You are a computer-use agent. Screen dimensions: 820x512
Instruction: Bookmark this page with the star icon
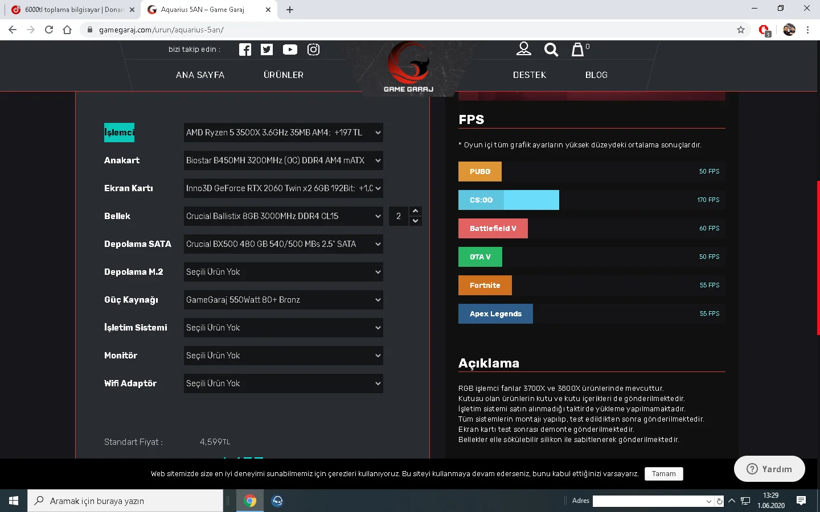(741, 30)
